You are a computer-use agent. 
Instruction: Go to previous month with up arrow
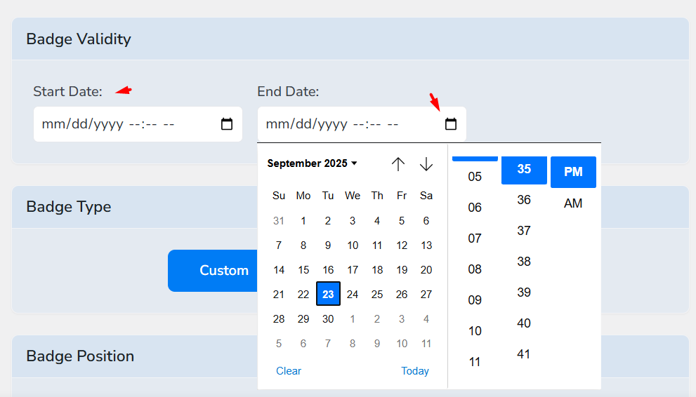398,164
